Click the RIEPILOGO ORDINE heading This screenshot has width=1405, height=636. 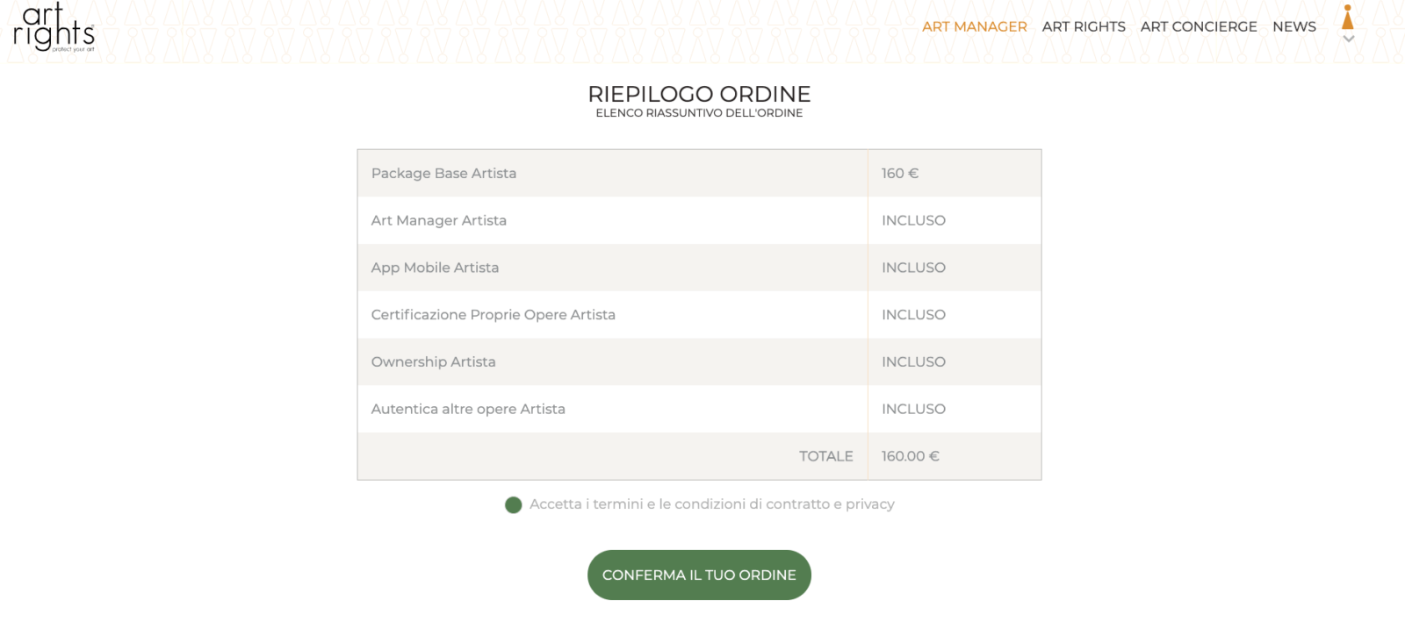point(699,94)
